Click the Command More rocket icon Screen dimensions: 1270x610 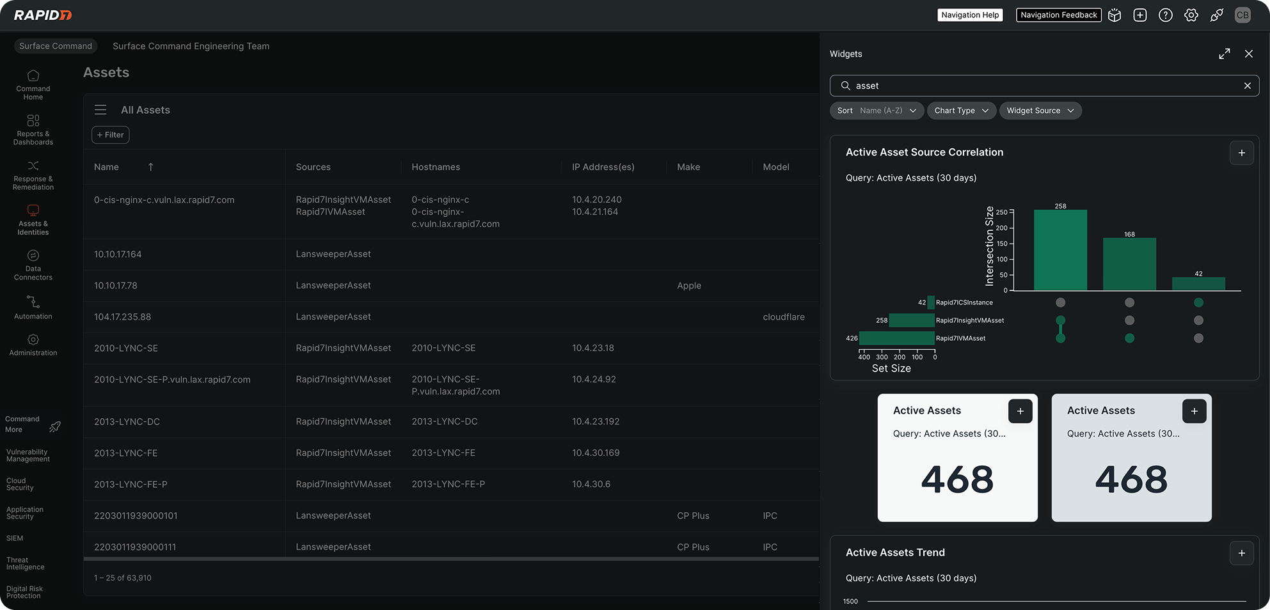(x=55, y=426)
